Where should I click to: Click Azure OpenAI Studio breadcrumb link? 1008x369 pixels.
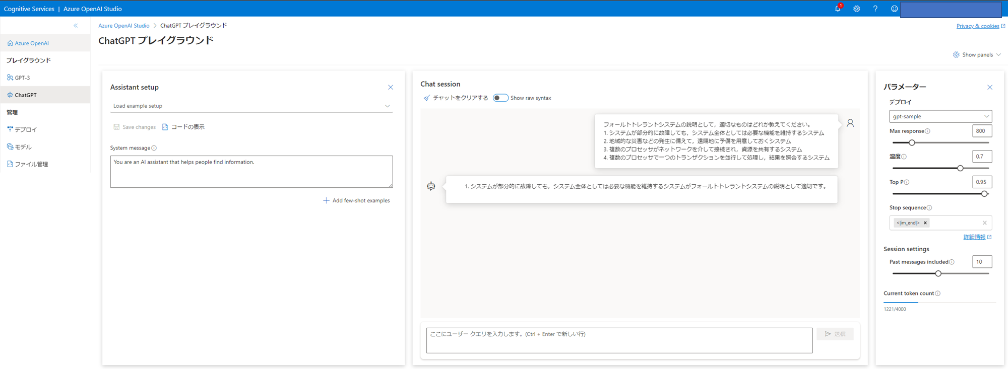pyautogui.click(x=124, y=26)
